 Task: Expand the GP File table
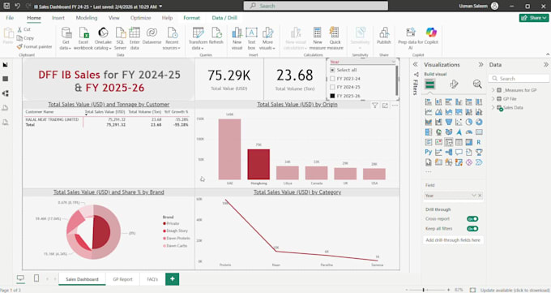pos(493,98)
